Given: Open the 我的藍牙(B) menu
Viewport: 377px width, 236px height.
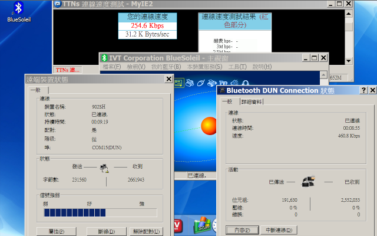Looking at the screenshot, I should 166,67.
